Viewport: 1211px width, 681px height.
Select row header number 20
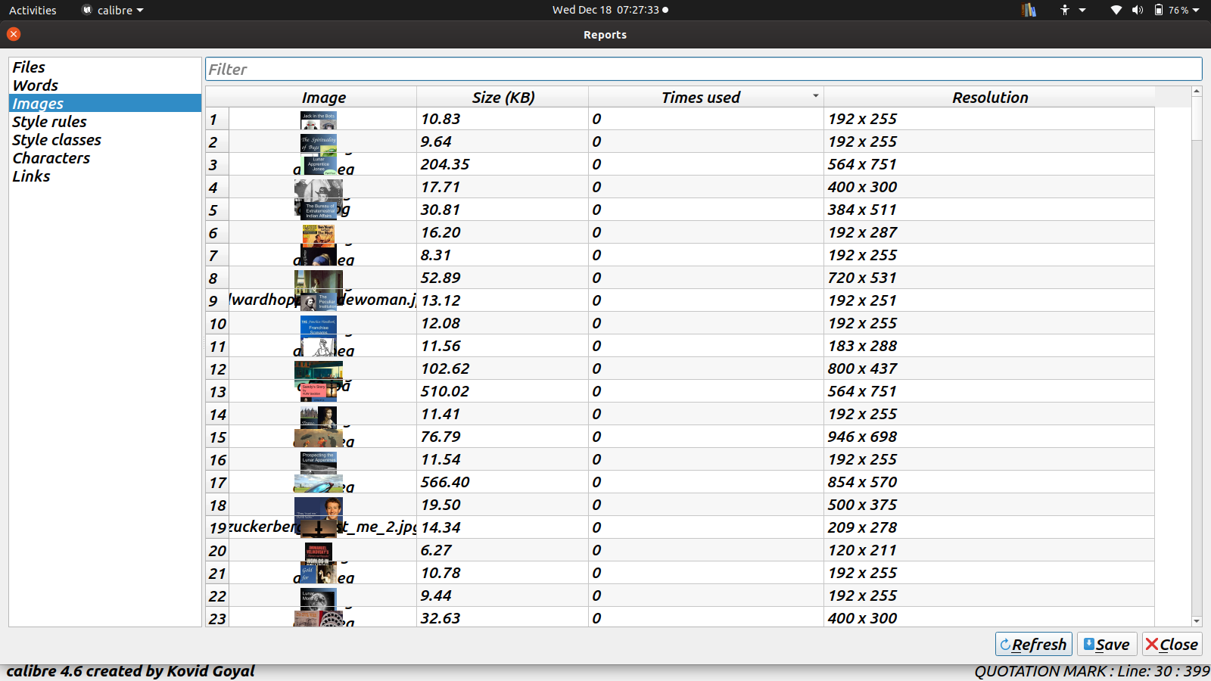(x=217, y=550)
